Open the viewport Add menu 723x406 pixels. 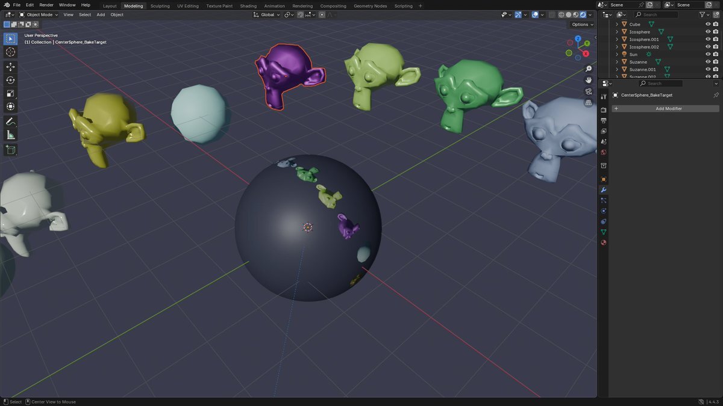[101, 14]
